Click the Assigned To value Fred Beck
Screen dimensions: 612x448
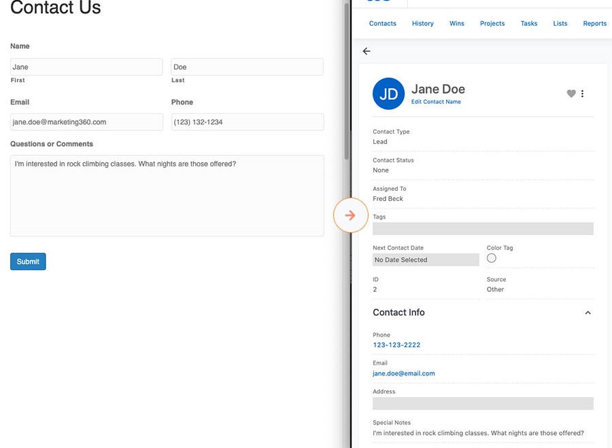(x=388, y=199)
